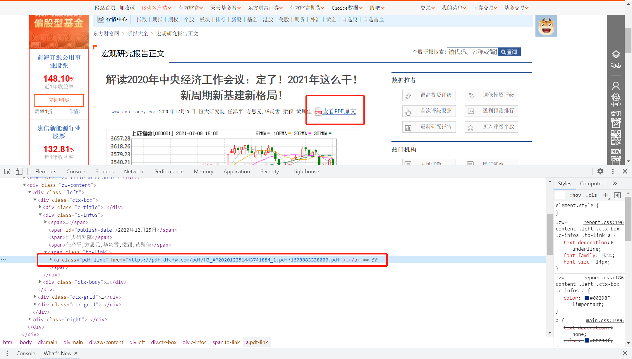Click the 买入评级个股 star icon
This screenshot has height=359, width=632.
pyautogui.click(x=470, y=127)
